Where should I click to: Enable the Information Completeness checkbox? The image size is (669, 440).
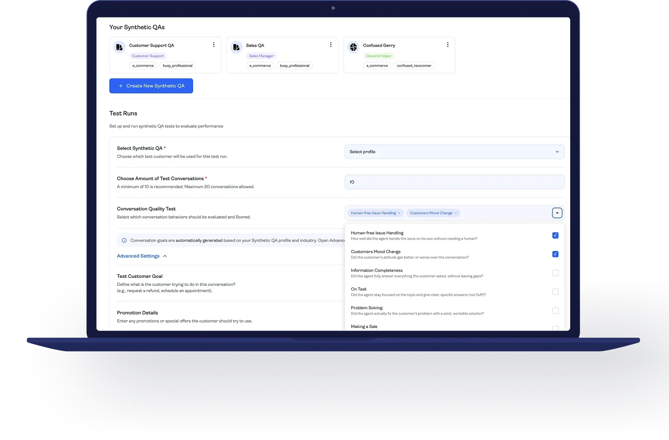point(555,273)
